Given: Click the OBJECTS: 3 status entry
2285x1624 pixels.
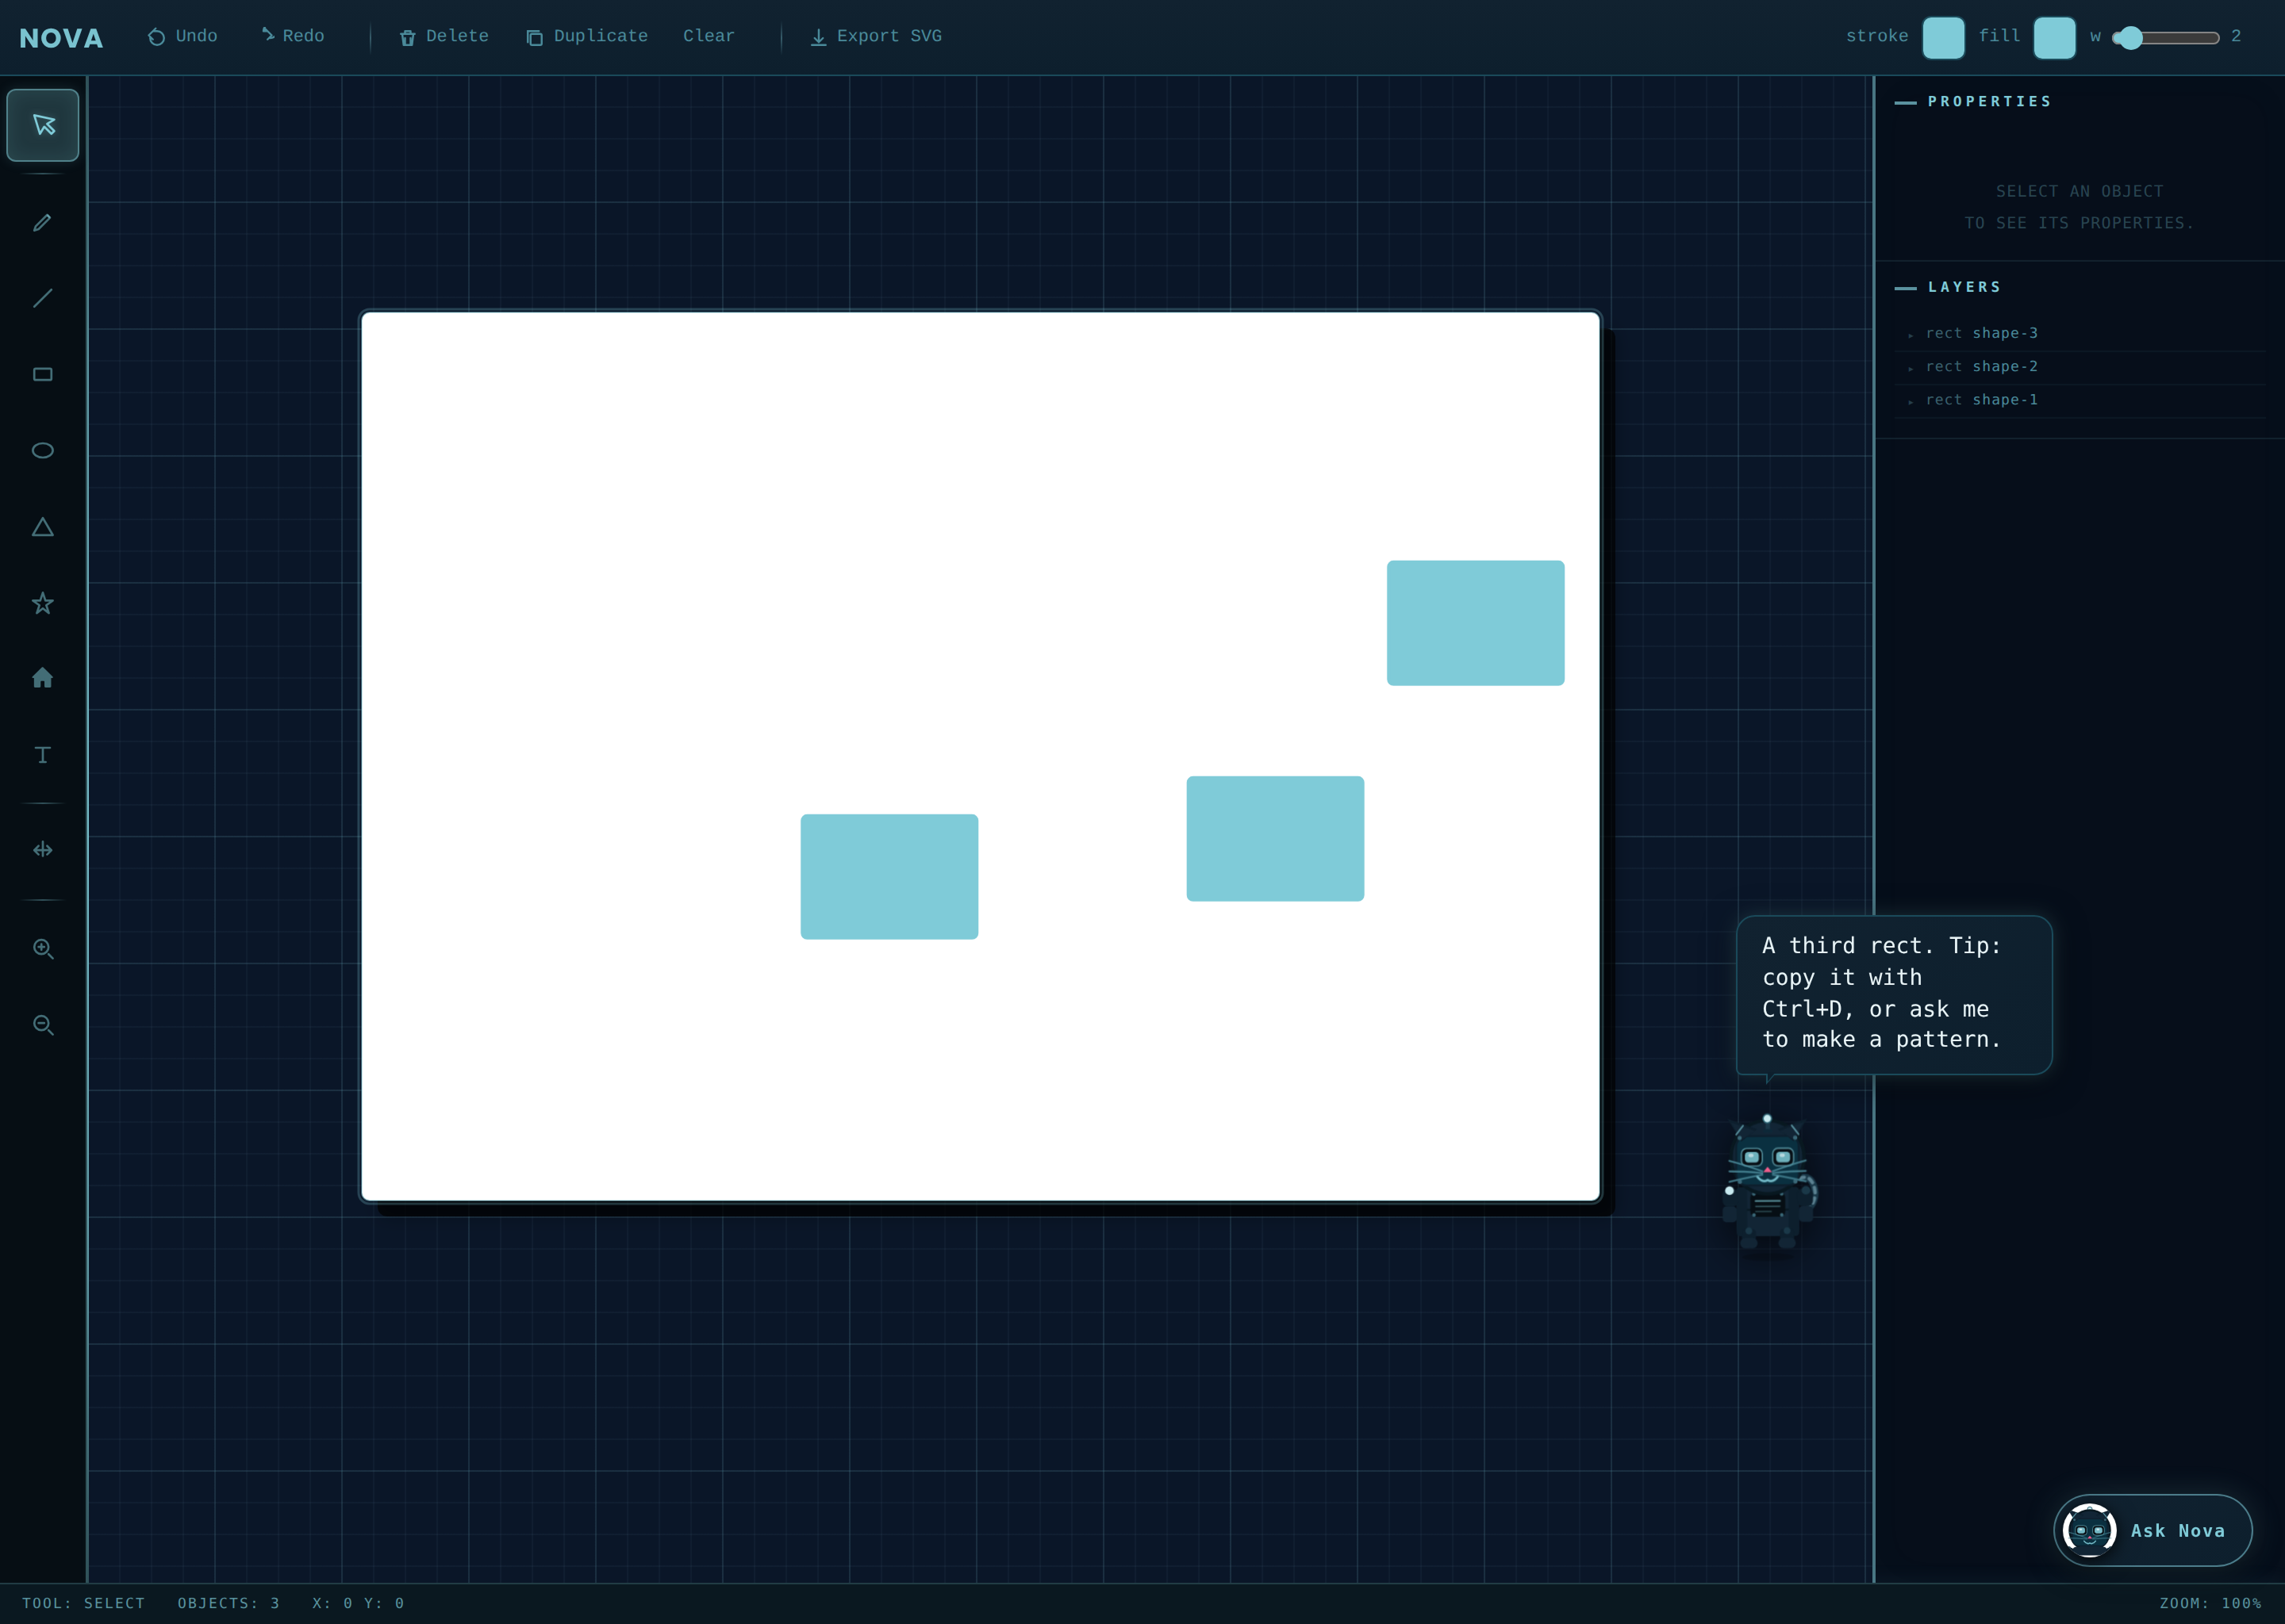Looking at the screenshot, I should click(228, 1603).
